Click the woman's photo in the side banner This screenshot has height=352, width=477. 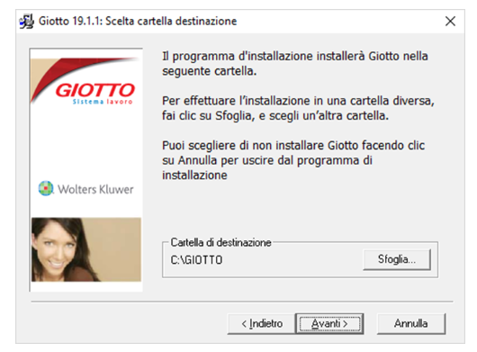(86, 249)
